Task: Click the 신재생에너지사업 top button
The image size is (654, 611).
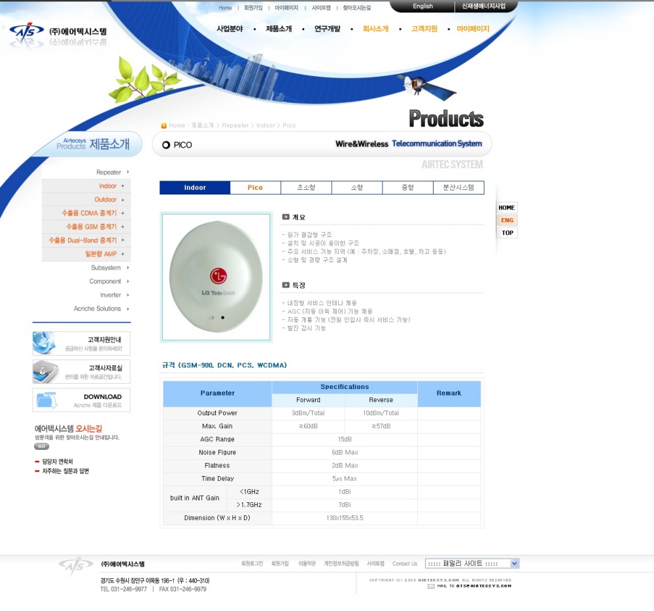Action: tap(483, 7)
